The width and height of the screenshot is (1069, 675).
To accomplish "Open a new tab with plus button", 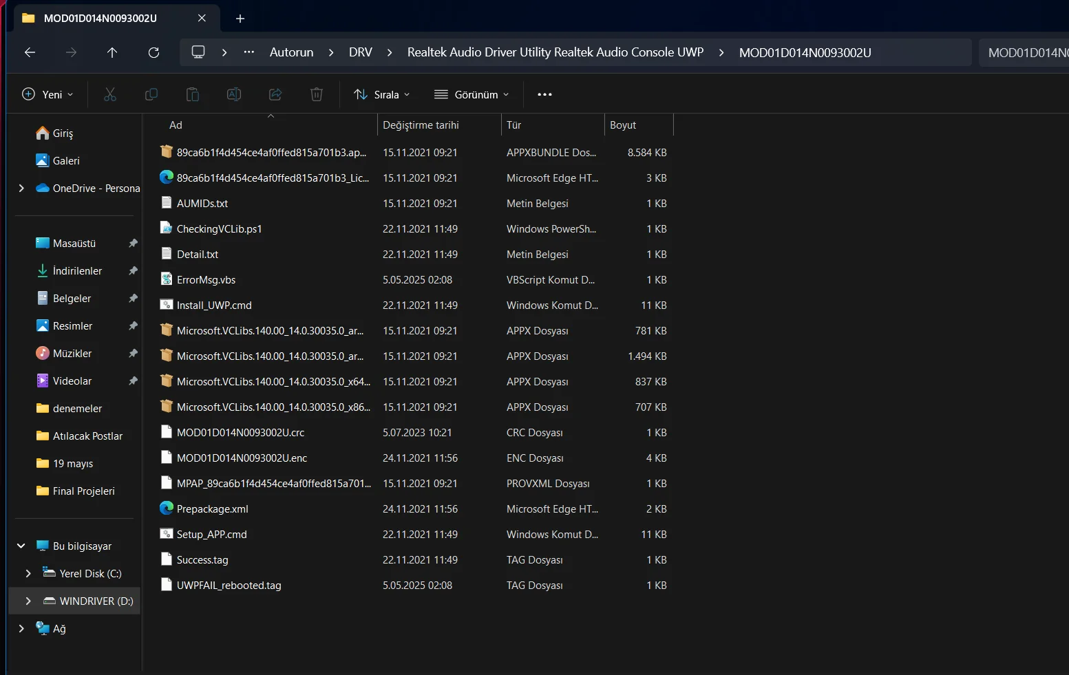I will click(240, 19).
